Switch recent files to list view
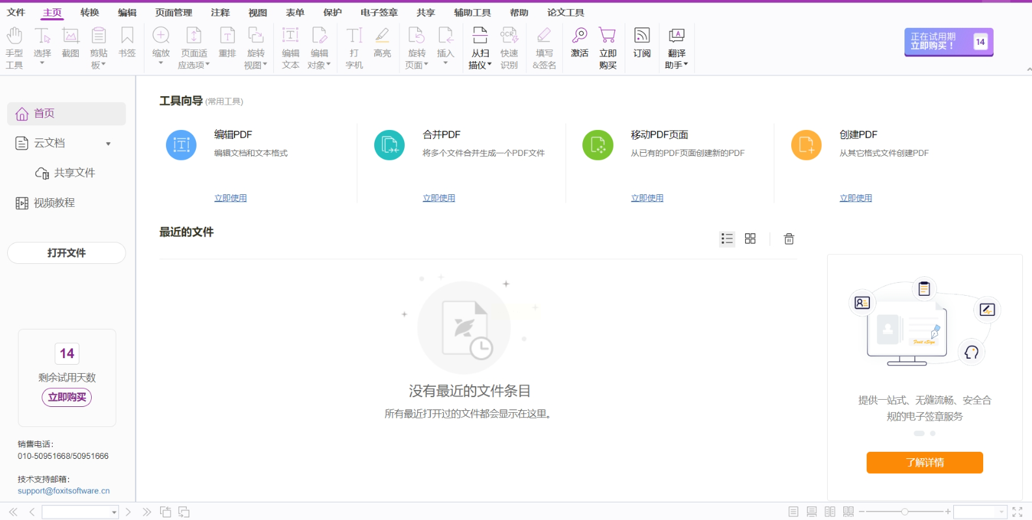1032x520 pixels. point(727,239)
